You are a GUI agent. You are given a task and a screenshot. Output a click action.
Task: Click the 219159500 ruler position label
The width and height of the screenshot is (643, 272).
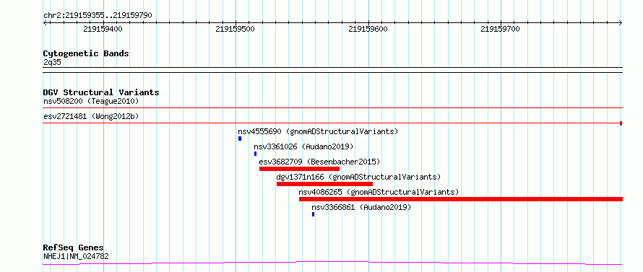pyautogui.click(x=235, y=29)
